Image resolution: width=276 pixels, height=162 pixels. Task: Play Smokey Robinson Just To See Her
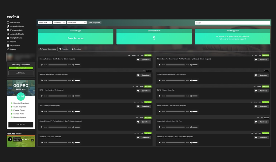[42, 65]
